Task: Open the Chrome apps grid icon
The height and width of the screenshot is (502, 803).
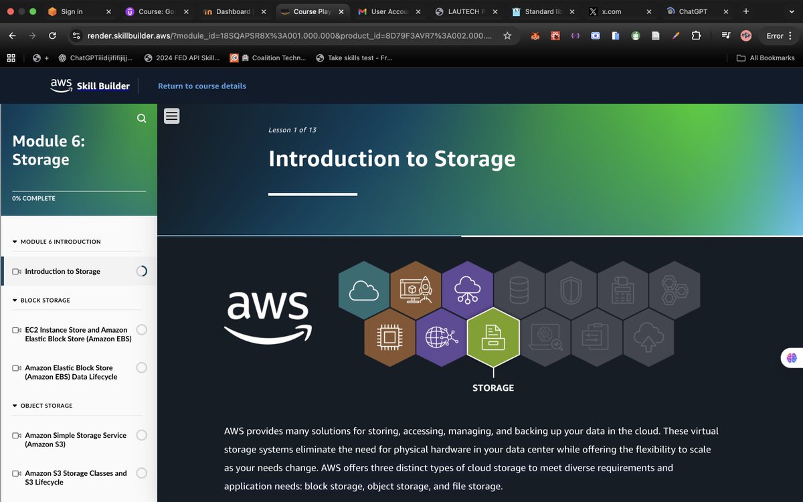Action: point(11,58)
